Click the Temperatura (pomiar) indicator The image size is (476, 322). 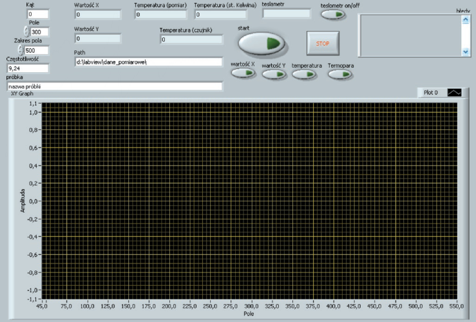pos(160,14)
